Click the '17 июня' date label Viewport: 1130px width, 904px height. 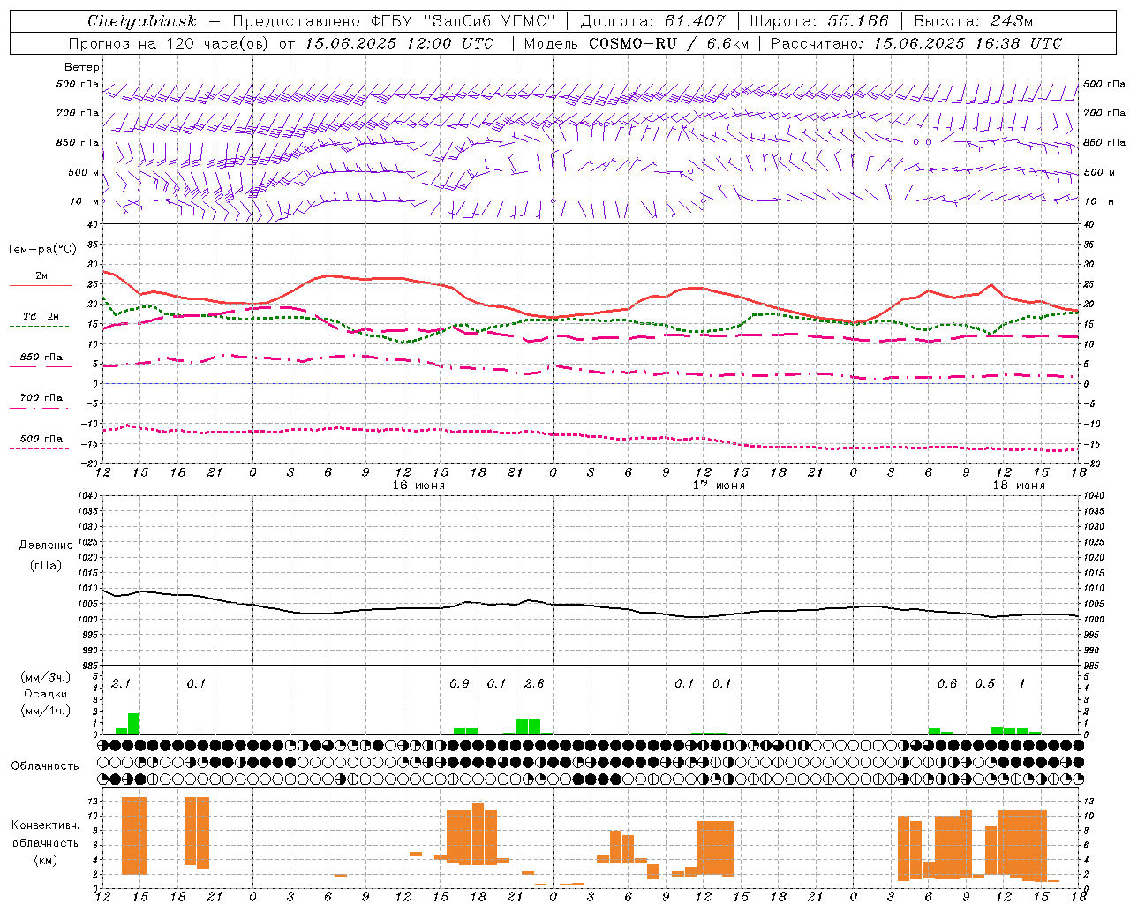pyautogui.click(x=719, y=486)
